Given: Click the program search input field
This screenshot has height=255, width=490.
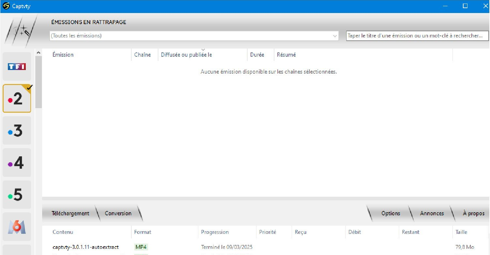Looking at the screenshot, I should 417,36.
